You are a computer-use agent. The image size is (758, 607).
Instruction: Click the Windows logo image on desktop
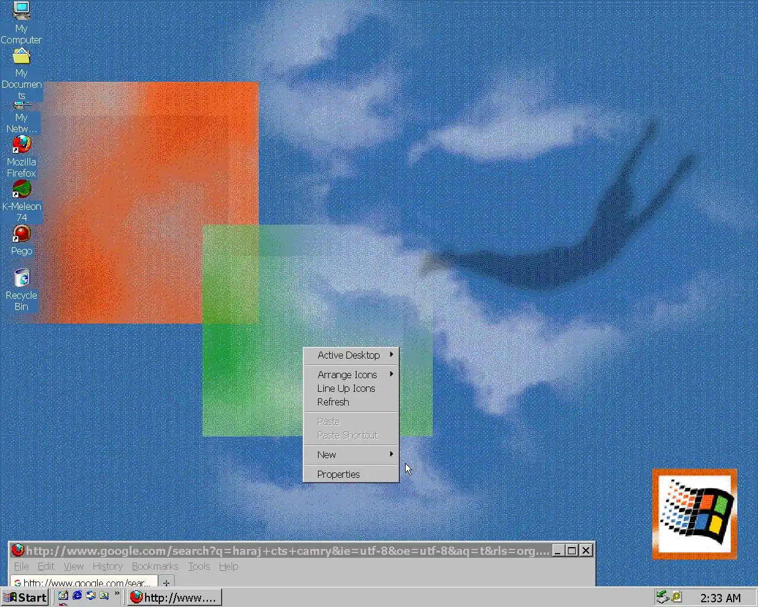click(695, 514)
